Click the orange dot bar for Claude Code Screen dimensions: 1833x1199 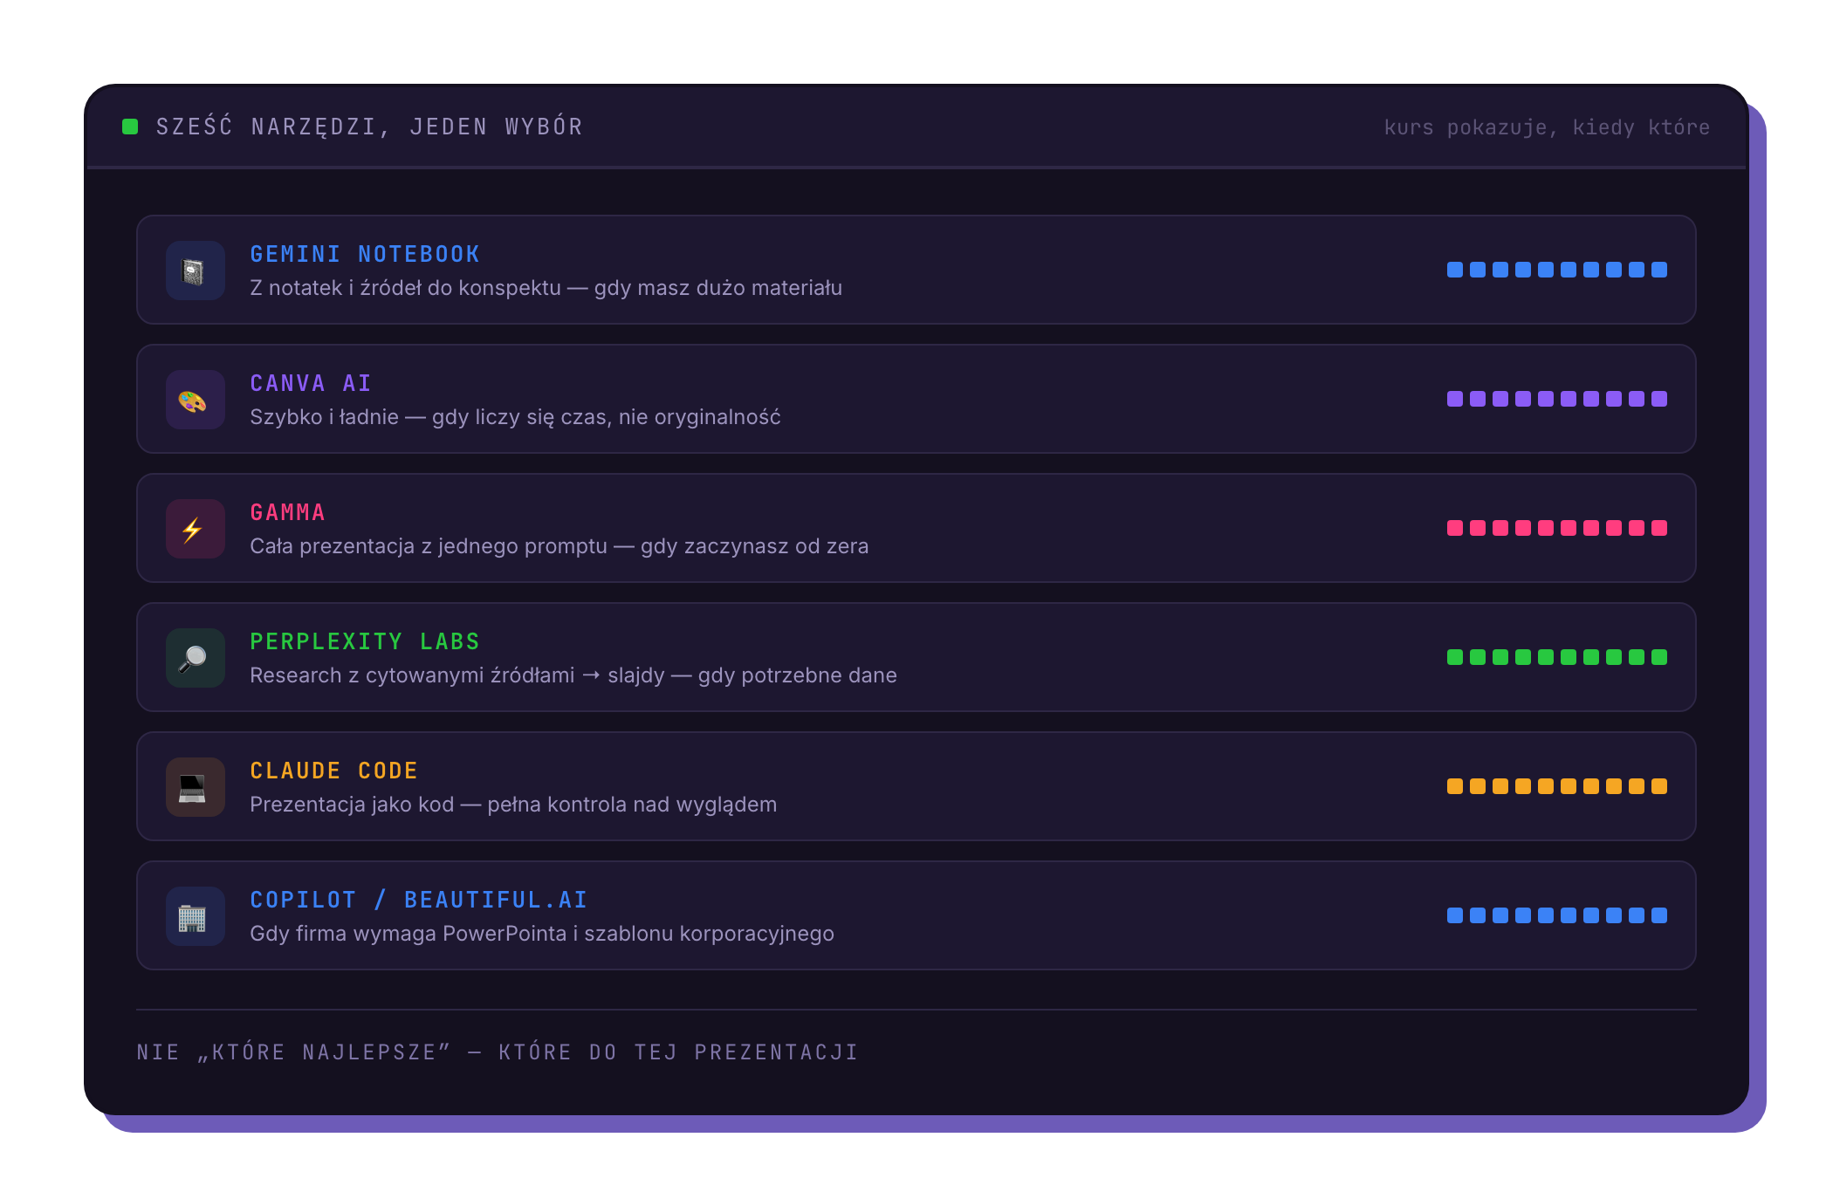point(1557,786)
